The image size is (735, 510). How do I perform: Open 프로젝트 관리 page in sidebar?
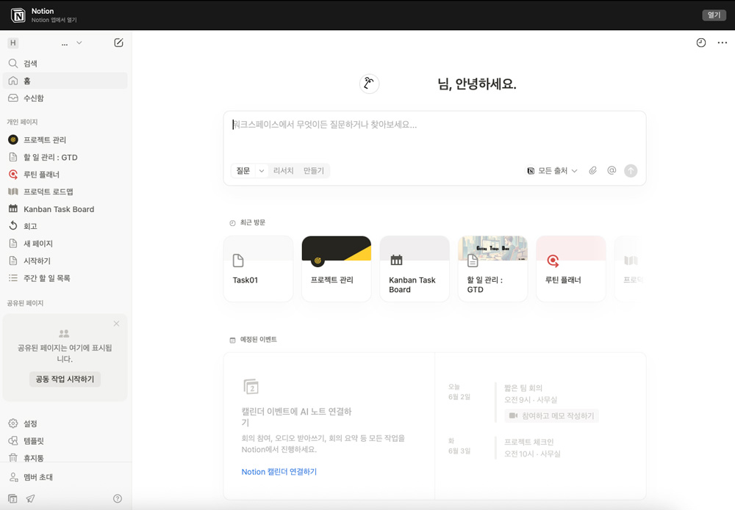coord(65,139)
